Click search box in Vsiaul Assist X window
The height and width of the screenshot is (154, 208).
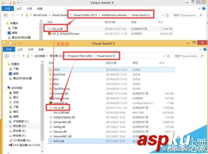(x=188, y=15)
